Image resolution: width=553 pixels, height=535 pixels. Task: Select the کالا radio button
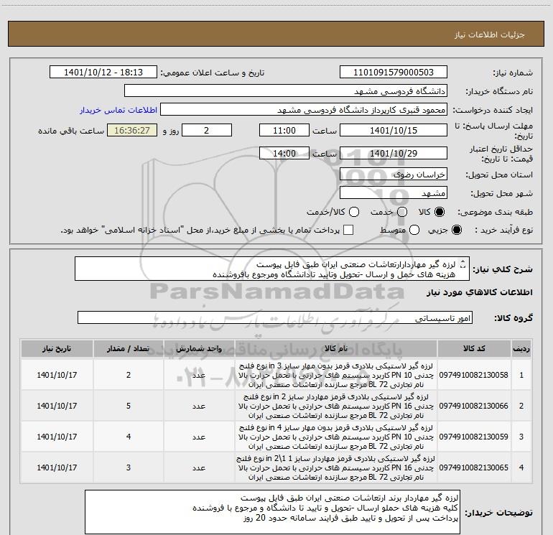click(x=440, y=212)
